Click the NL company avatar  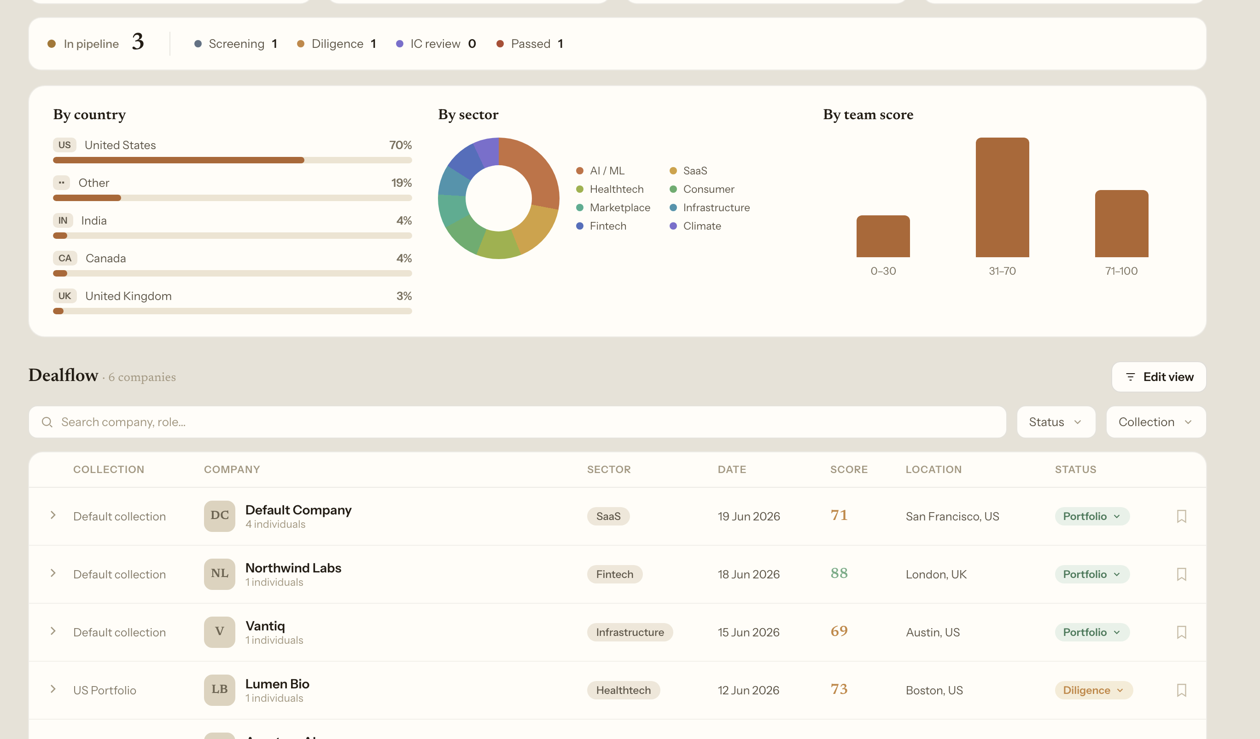point(220,574)
